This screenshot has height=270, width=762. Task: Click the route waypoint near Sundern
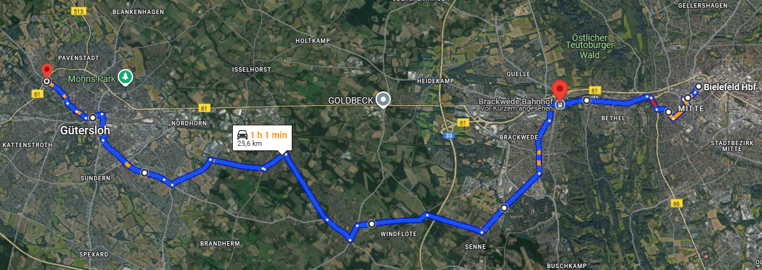pos(145,172)
